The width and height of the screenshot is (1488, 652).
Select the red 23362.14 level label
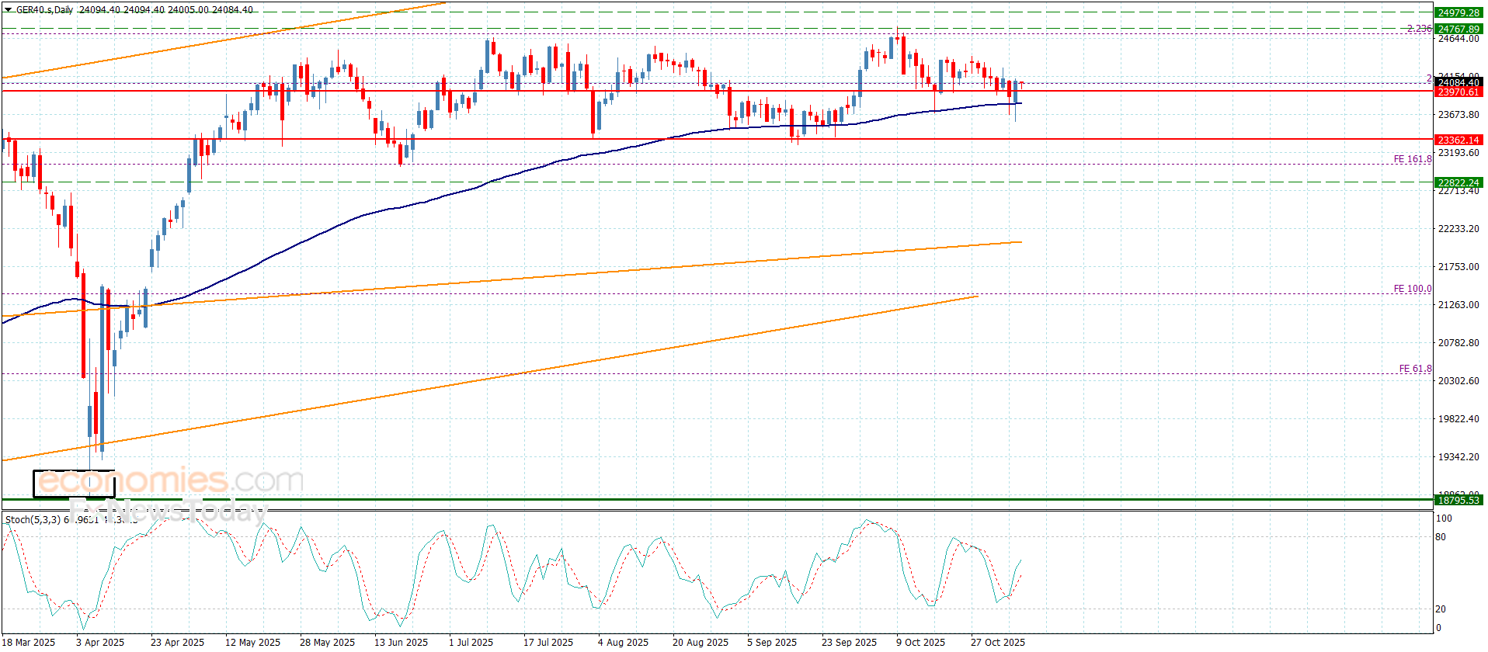point(1458,140)
